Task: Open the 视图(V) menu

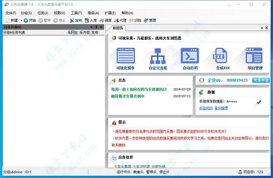Action: click(59, 13)
